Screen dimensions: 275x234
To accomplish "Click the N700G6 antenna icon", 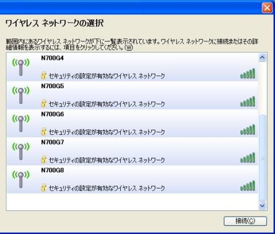I will 21,123.
